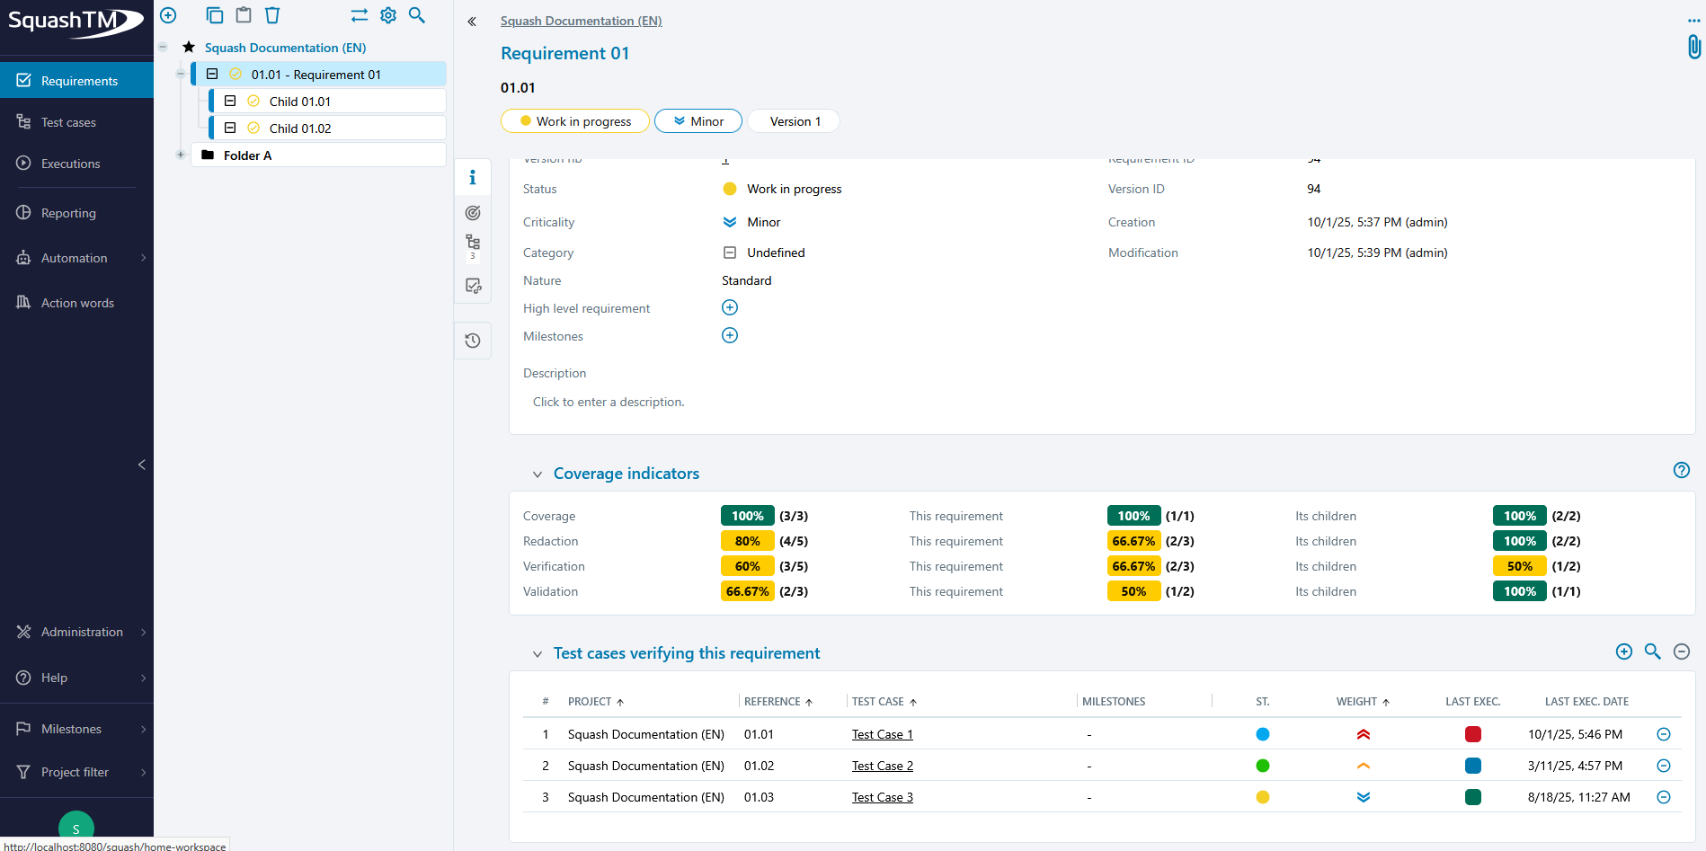
Task: Click to enter a description field
Action: click(609, 402)
